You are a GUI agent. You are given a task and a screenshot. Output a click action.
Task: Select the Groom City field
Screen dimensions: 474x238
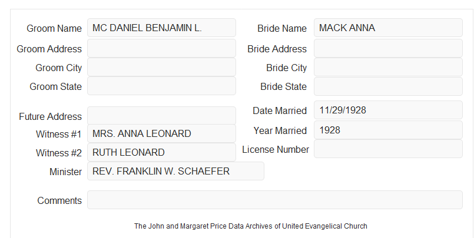point(161,67)
